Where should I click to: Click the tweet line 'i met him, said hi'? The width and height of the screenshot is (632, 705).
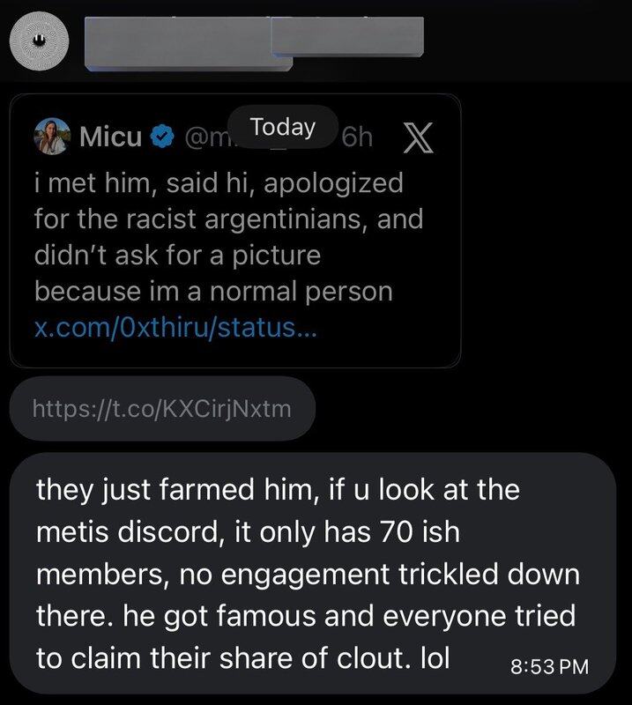(x=219, y=183)
